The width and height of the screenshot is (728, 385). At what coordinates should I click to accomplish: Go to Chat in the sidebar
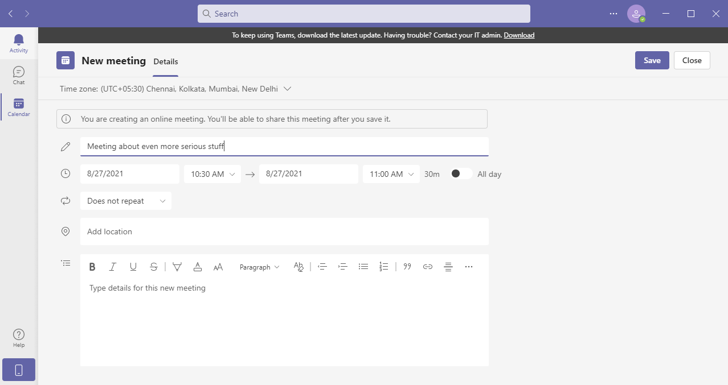coord(19,75)
